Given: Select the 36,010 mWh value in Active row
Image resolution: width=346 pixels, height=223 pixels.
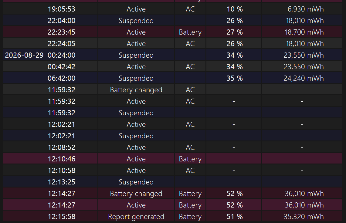Looking at the screenshot, I should click(x=304, y=205).
